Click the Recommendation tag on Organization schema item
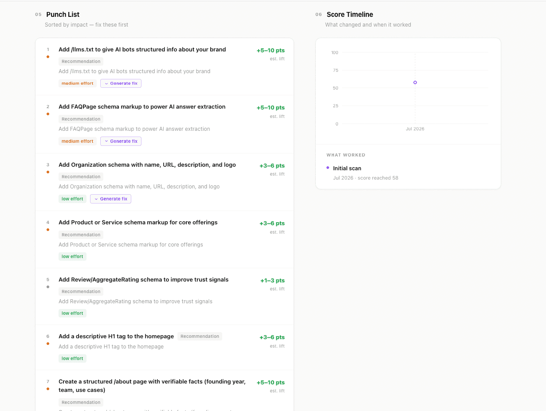Viewport: 546px width, 411px height. pos(81,176)
